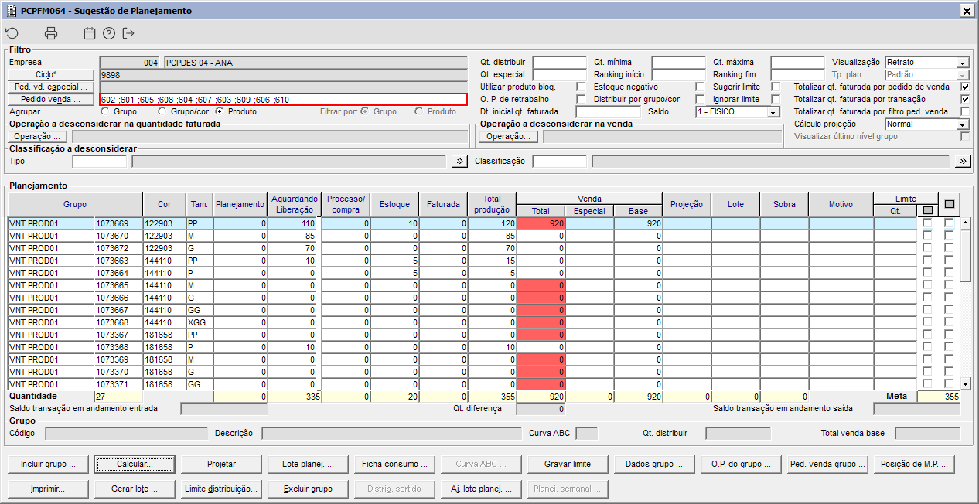Select Grupo/cor grouping radio button

pos(162,112)
